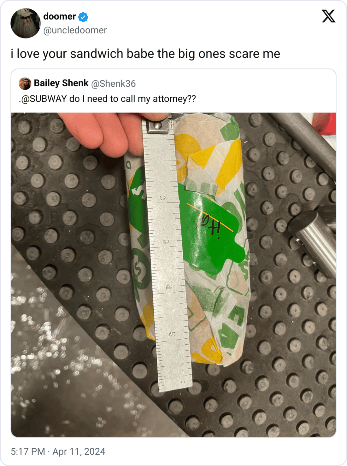Image resolution: width=347 pixels, height=466 pixels.
Task: Open the Apr 11, 2024 date
Action: coord(79,451)
